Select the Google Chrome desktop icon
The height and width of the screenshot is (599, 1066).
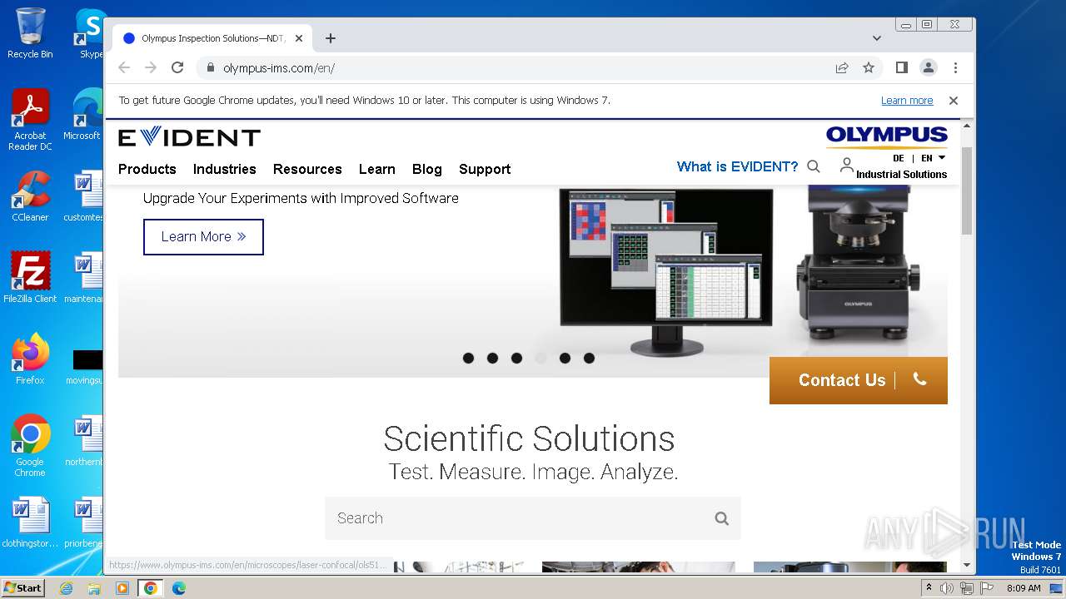[x=30, y=445]
